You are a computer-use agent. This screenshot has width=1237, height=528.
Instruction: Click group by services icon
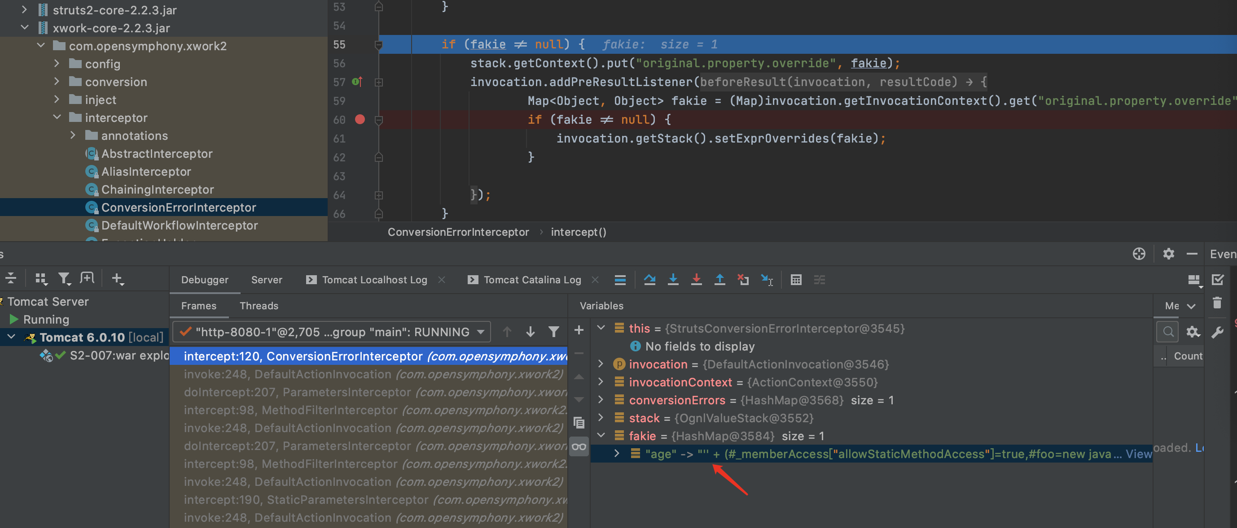[41, 279]
